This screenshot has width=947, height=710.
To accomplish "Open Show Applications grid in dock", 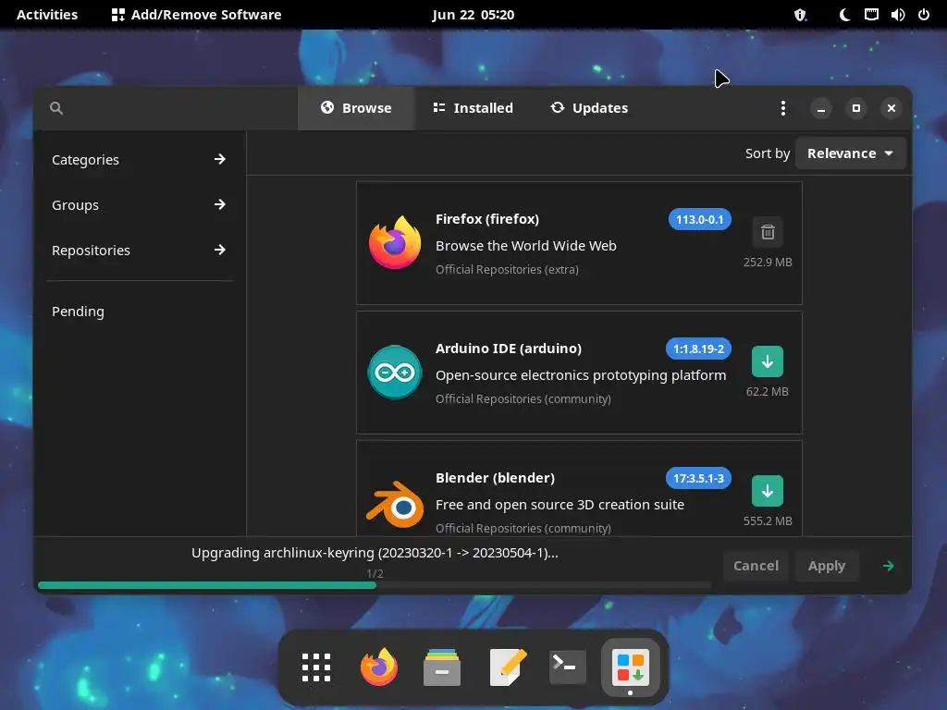I will click(x=316, y=667).
